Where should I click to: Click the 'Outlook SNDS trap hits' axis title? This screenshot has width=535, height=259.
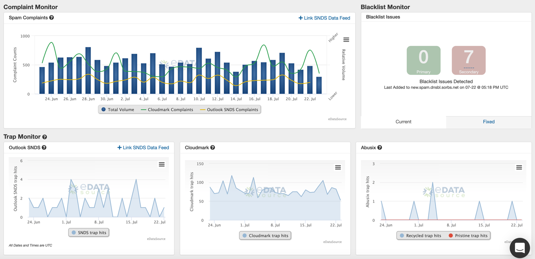pos(15,189)
